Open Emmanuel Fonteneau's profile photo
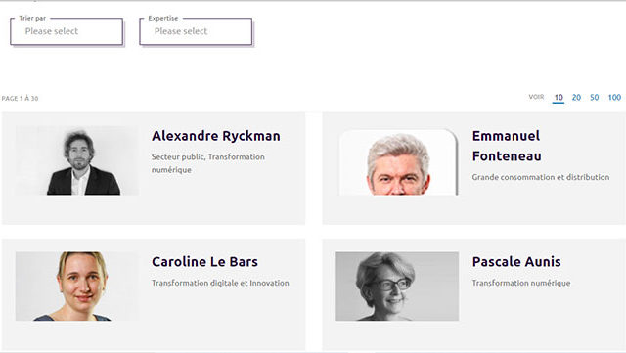Screen dimensions: 626x353 [x=398, y=161]
